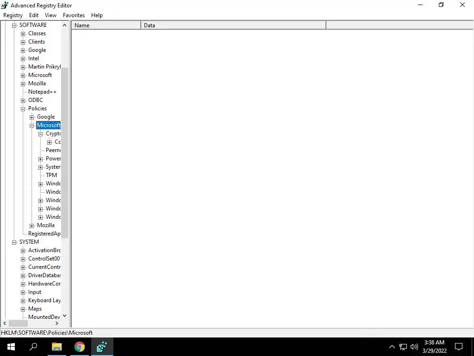Select the HardwareConfig key
This screenshot has width=474, height=356.
(44, 284)
